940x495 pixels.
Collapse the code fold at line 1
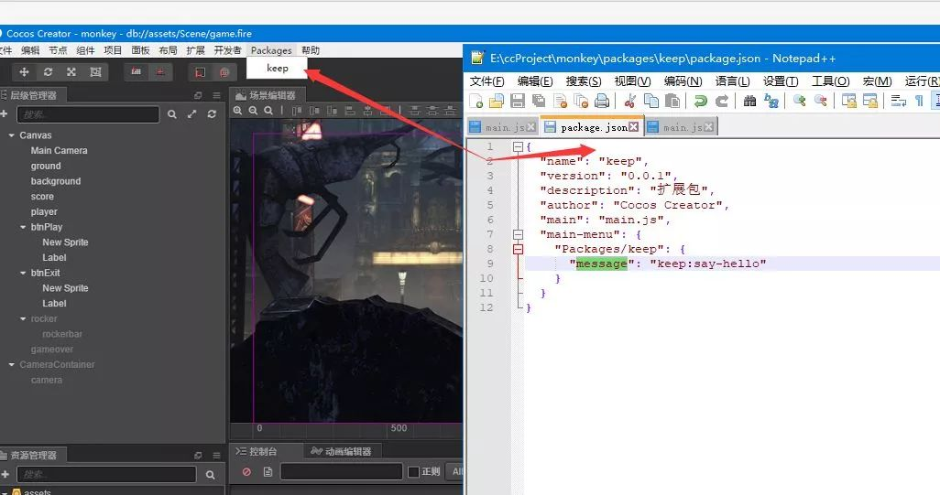coord(518,146)
